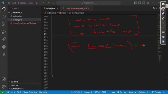
Task: Click Codeium status bar entry
Action: (x=144, y=92)
